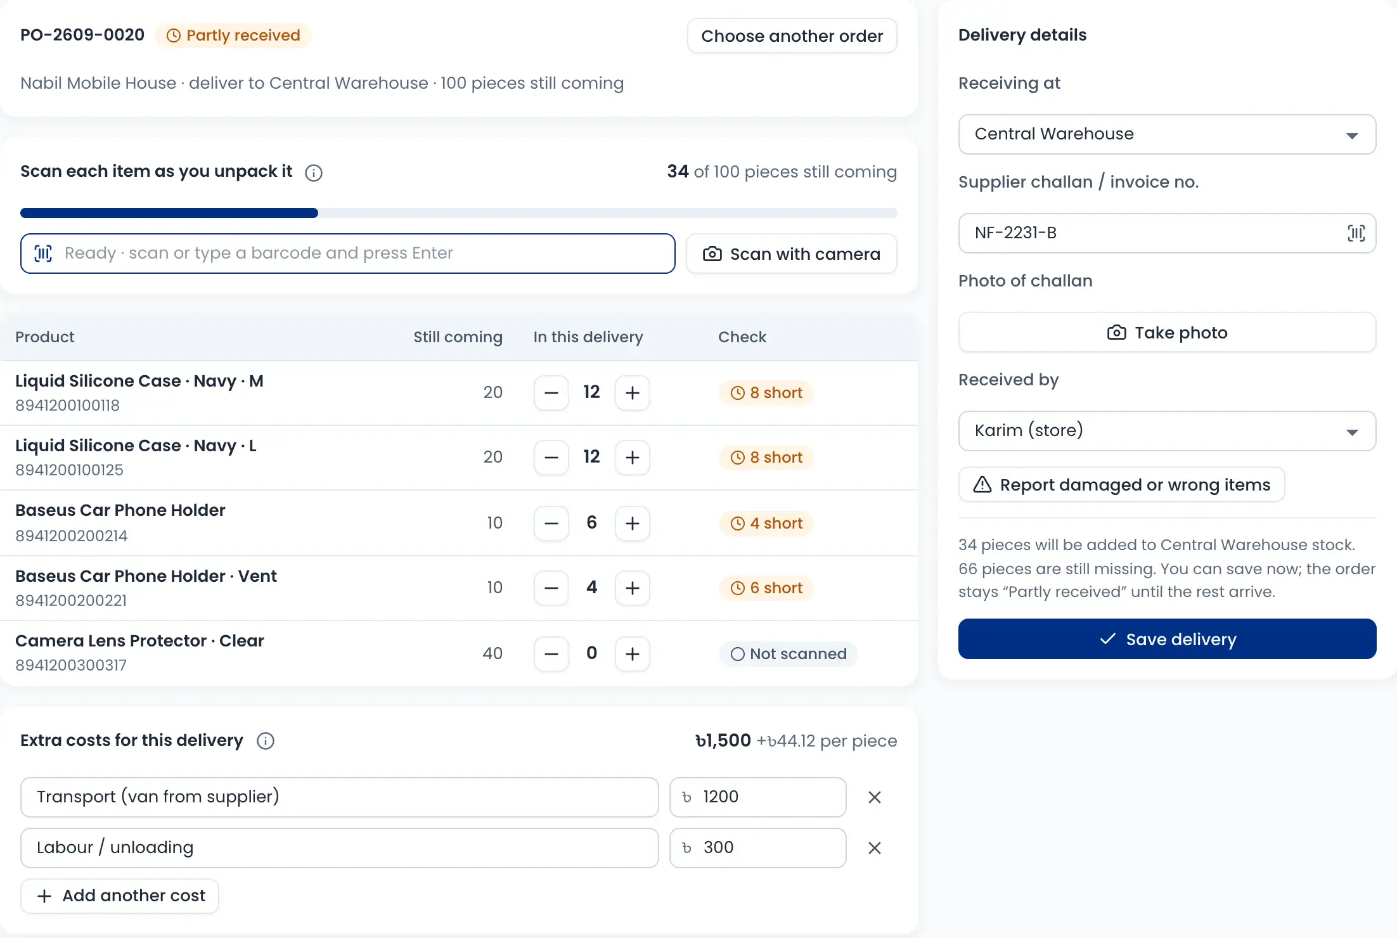
Task: Click the info icon beside 'Scan each item as you unpack it'
Action: tap(314, 172)
